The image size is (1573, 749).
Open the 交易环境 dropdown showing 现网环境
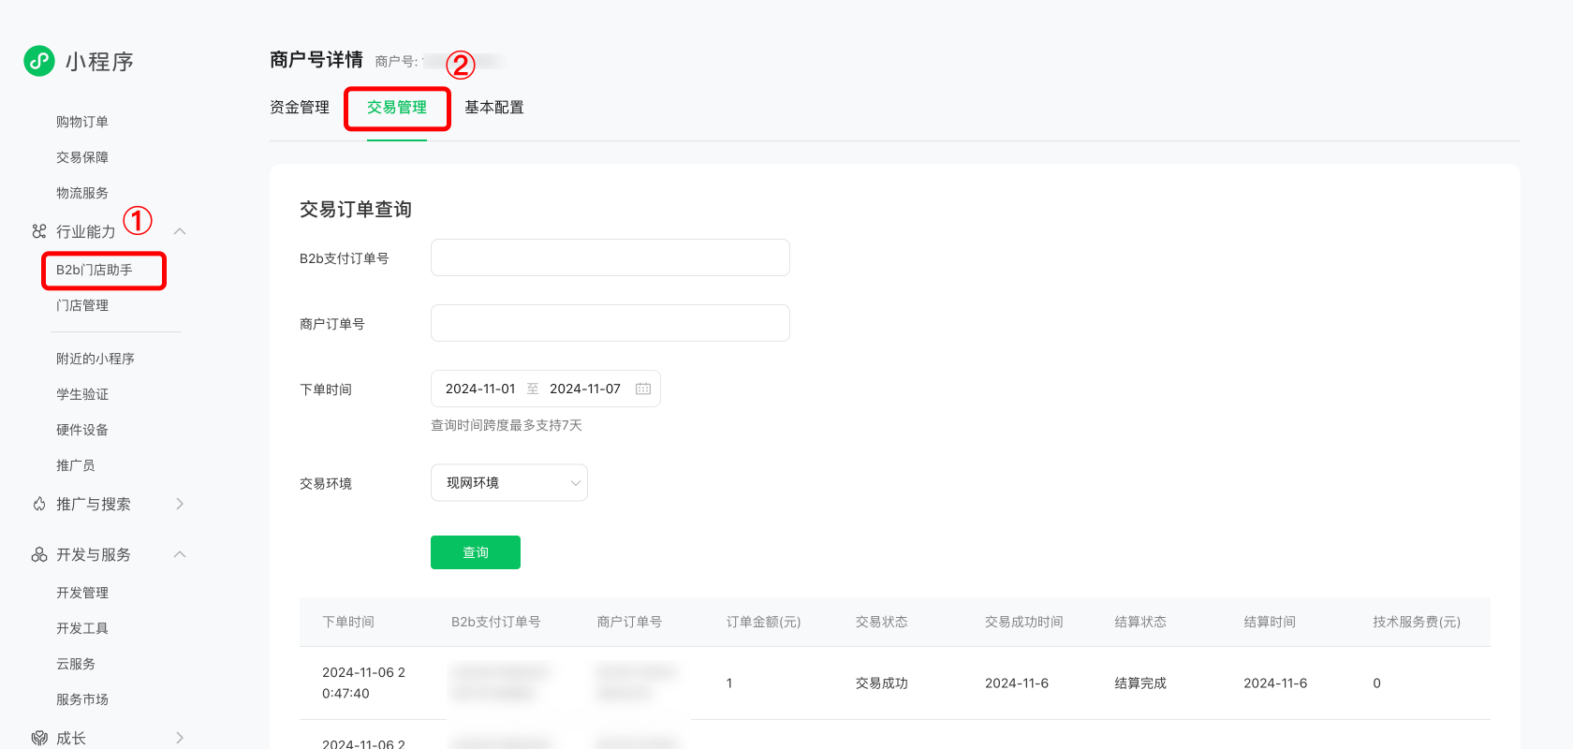coord(509,483)
